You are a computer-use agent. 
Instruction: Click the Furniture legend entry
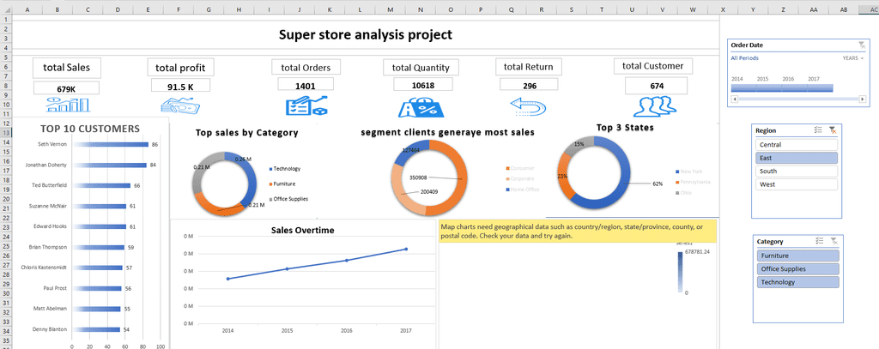pos(283,184)
